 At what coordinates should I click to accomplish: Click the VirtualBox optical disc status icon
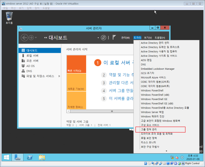pos(149,163)
